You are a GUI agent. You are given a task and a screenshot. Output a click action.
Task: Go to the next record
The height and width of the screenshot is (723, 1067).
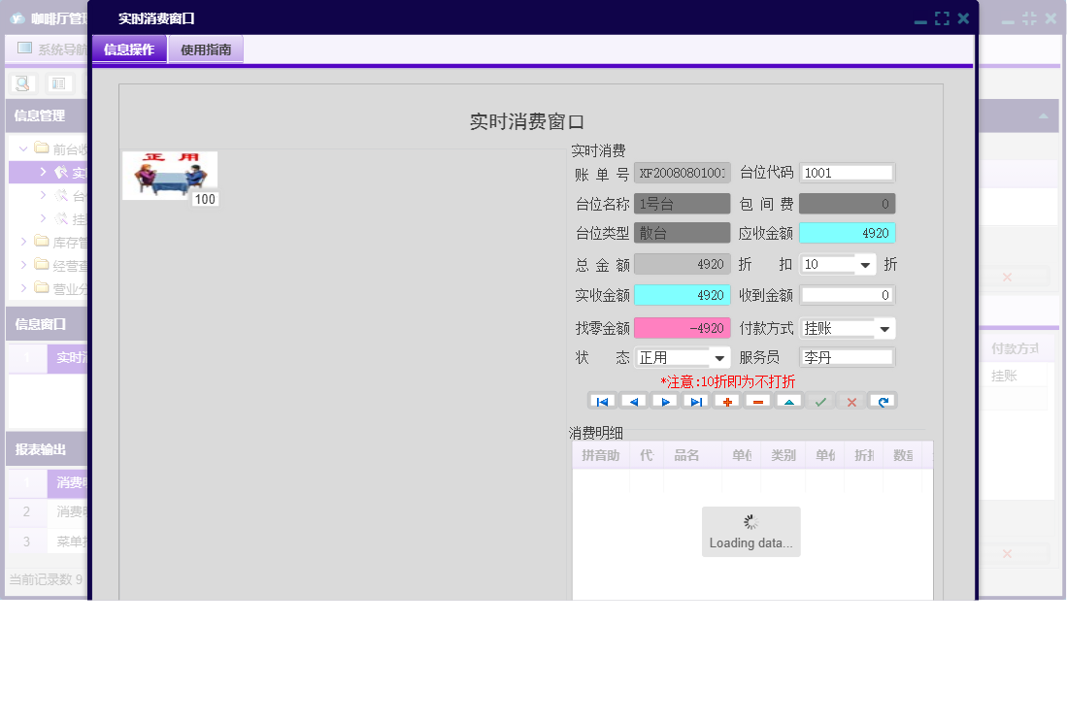pyautogui.click(x=665, y=400)
